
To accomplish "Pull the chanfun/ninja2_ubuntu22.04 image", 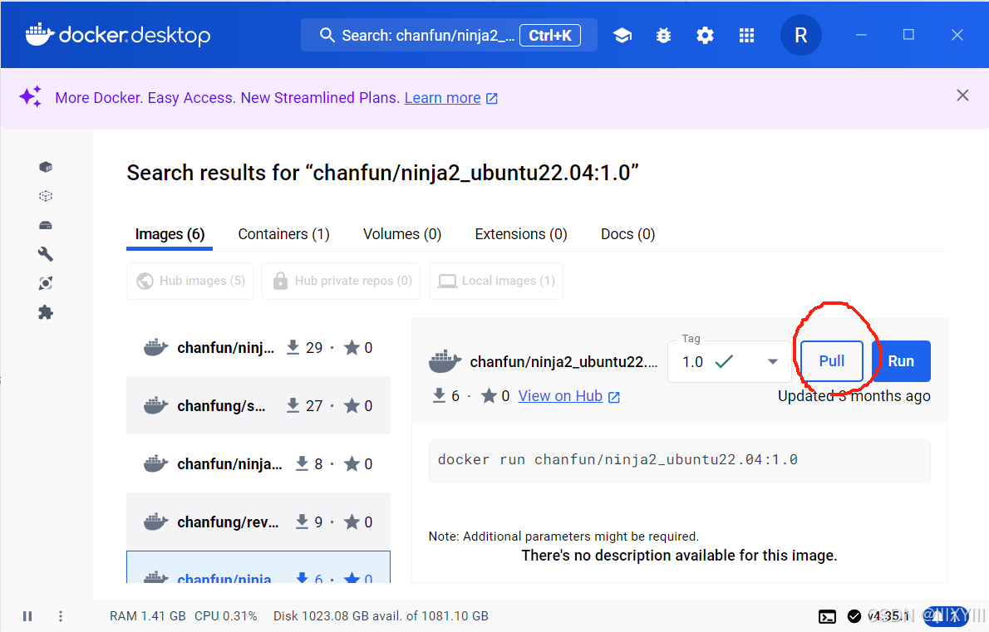I will click(x=830, y=360).
